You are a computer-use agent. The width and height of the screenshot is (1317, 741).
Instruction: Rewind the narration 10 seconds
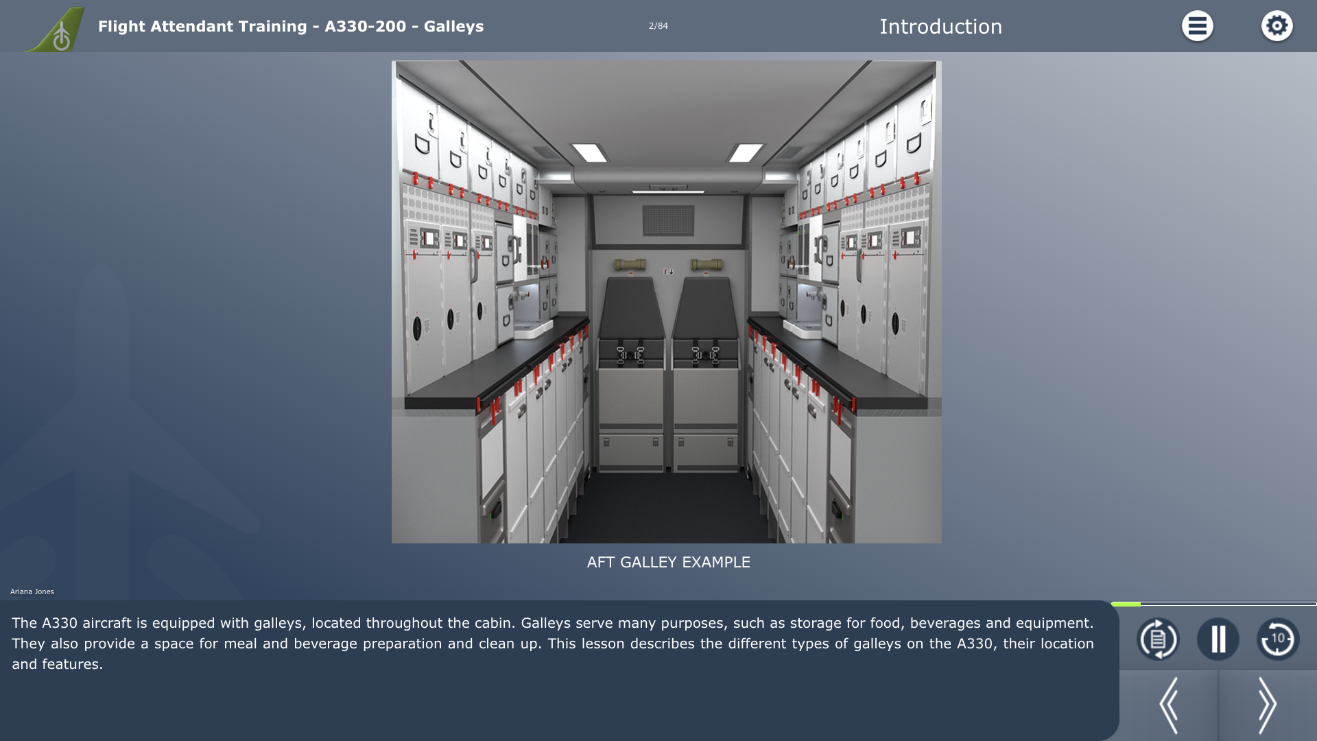click(x=1277, y=639)
